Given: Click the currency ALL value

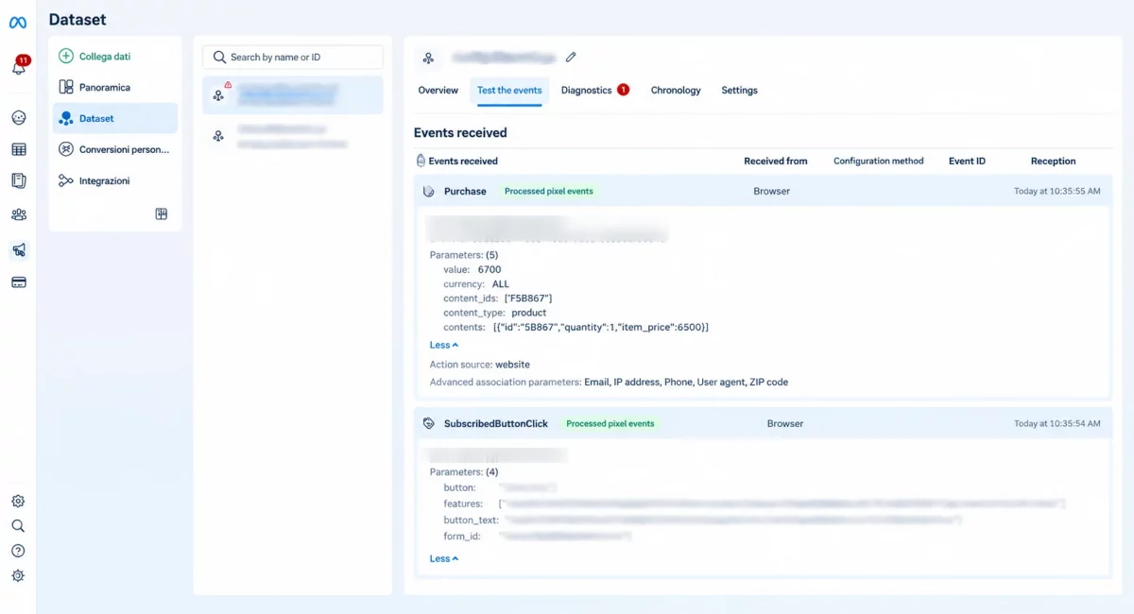Looking at the screenshot, I should (500, 283).
